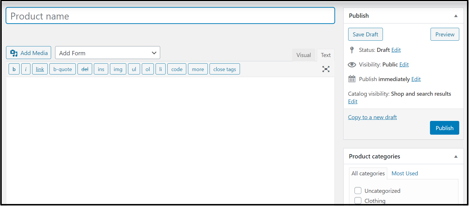Click the Add Media button label

pos(34,53)
